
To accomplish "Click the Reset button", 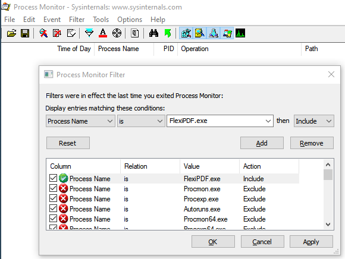I will [x=68, y=143].
